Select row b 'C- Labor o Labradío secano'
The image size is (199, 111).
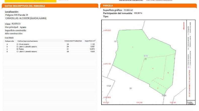click(x=27, y=47)
